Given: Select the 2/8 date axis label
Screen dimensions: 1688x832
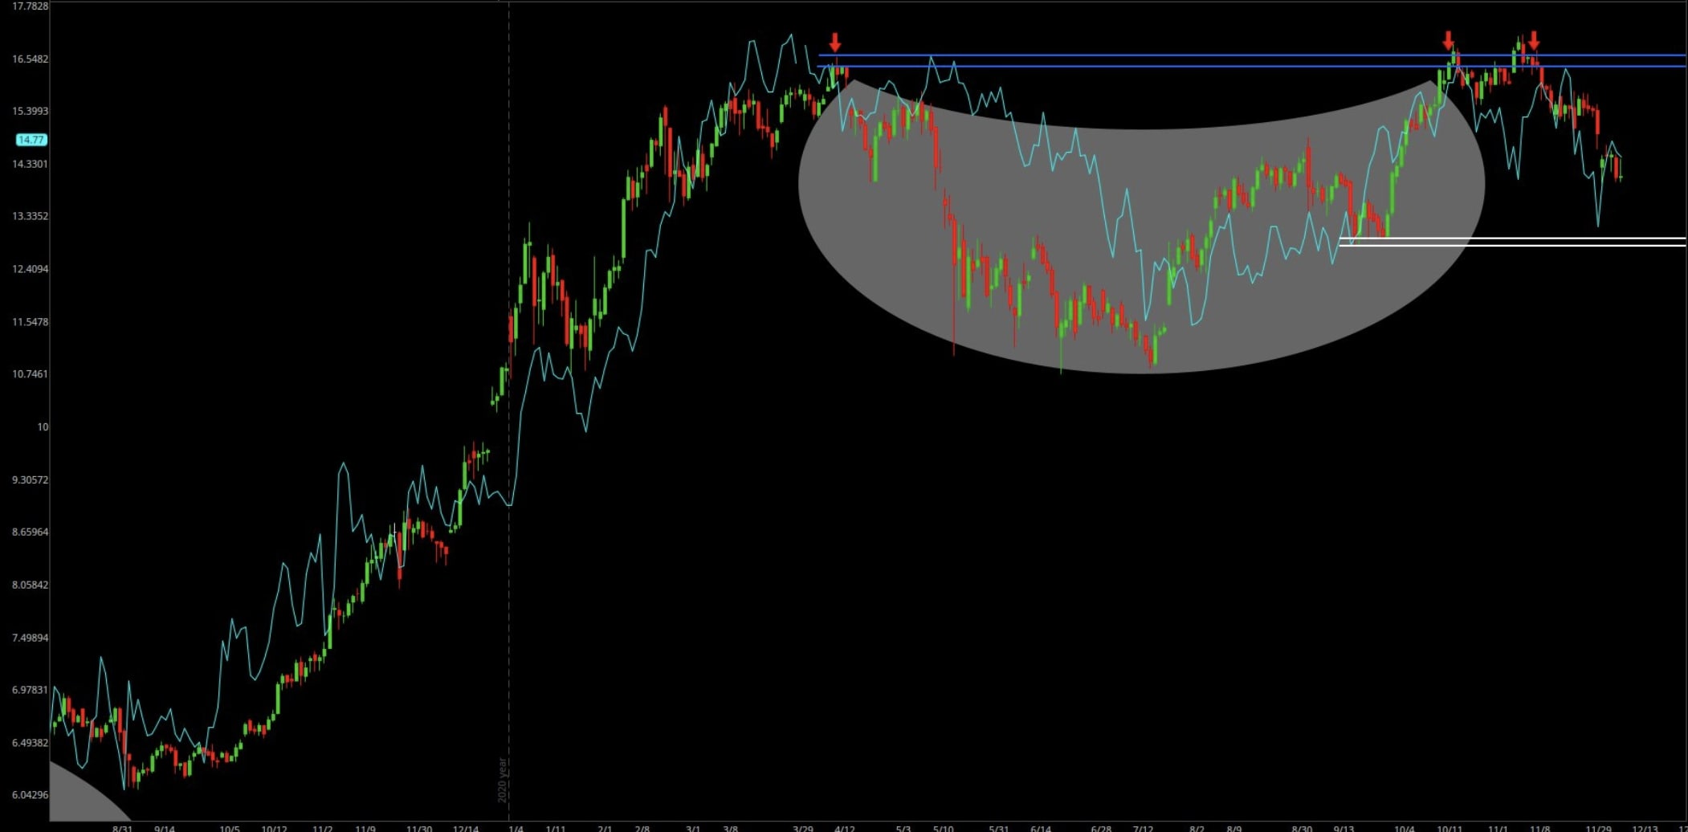Looking at the screenshot, I should tap(642, 828).
